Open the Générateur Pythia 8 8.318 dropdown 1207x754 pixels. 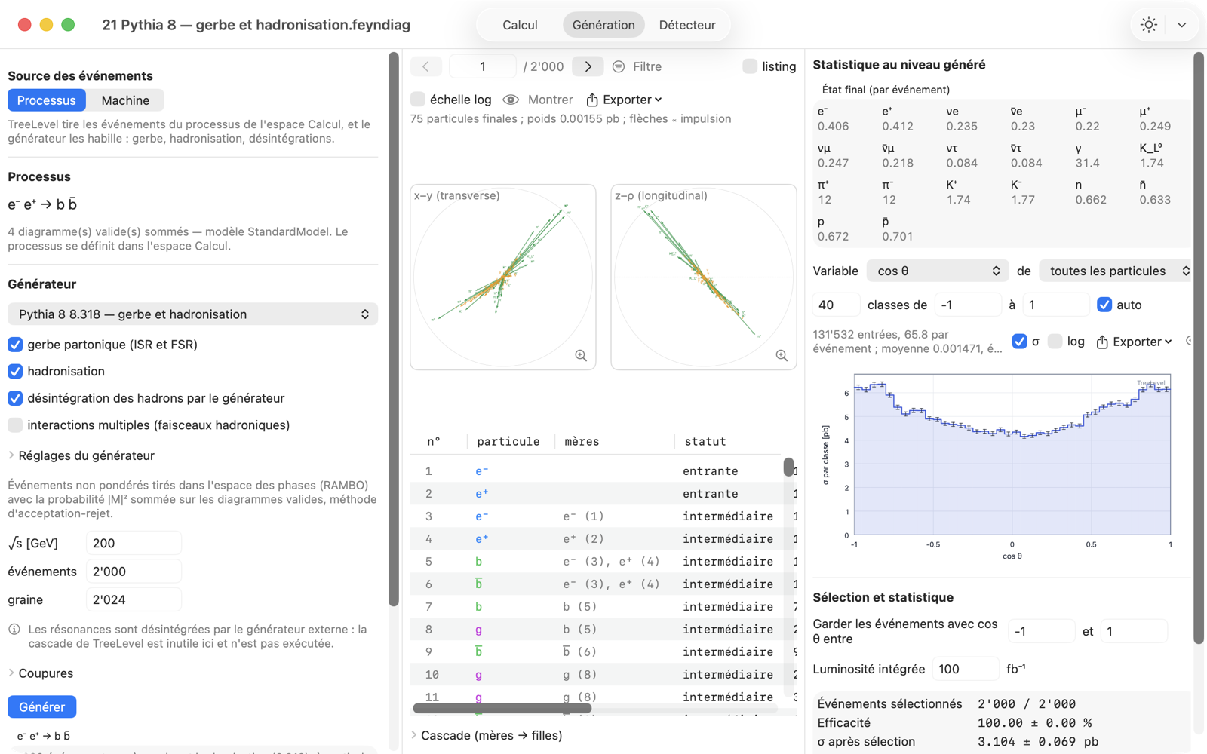(192, 314)
